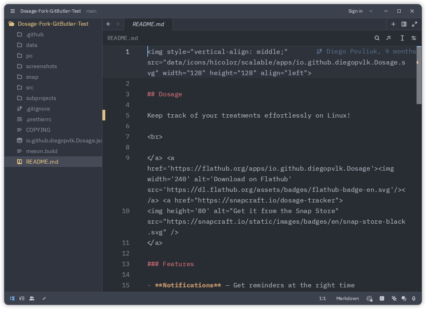
Task: Open the assistant panel icon in the status bar
Action: pyautogui.click(x=394, y=298)
